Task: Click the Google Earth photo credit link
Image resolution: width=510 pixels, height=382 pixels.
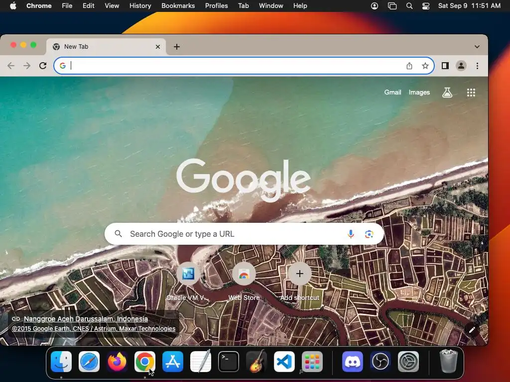Action: 94,329
